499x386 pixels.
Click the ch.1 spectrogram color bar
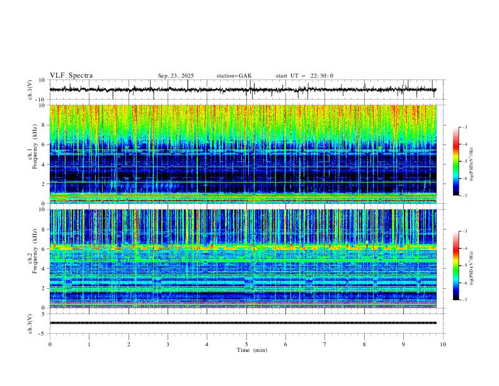(x=456, y=161)
